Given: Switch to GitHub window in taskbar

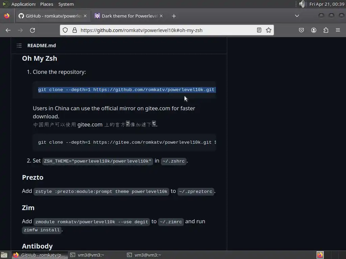Looking at the screenshot, I should tap(39, 255).
